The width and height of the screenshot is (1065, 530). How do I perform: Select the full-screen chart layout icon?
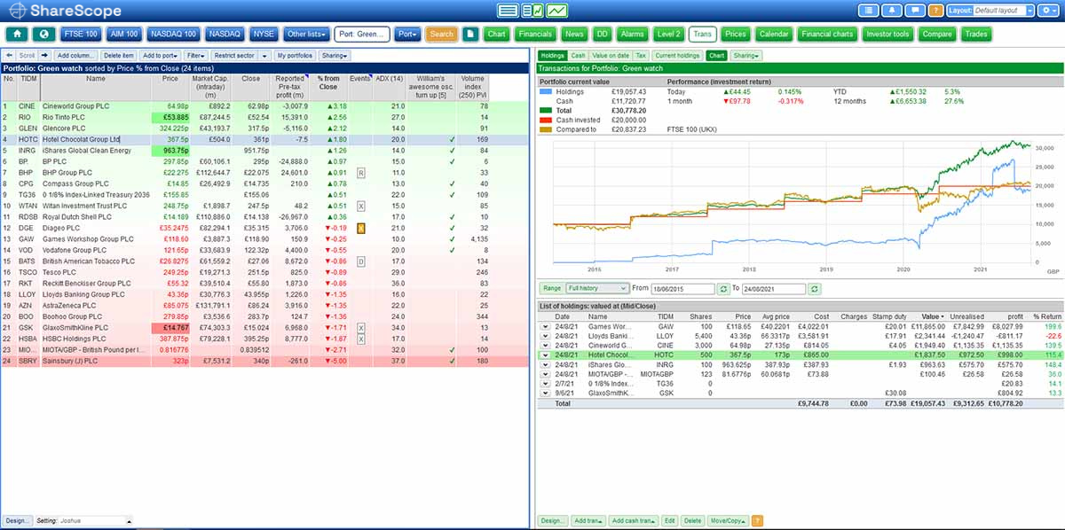pyautogui.click(x=557, y=11)
